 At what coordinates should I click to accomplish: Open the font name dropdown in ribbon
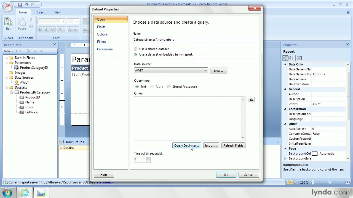click(63, 21)
